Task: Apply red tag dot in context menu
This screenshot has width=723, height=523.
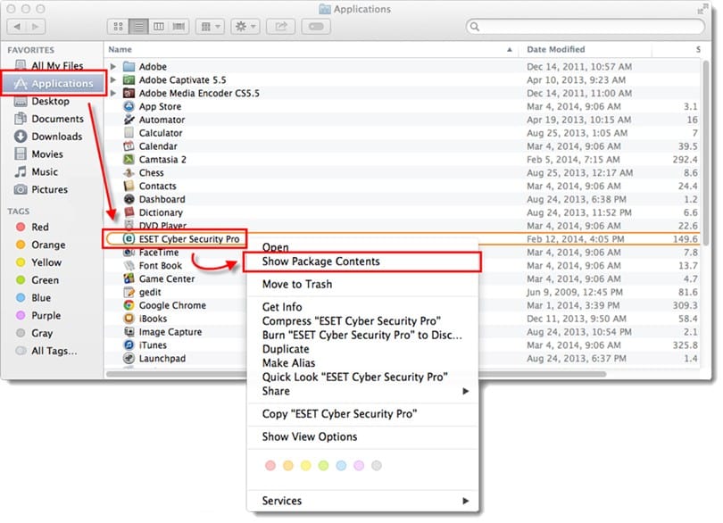Action: 270,465
